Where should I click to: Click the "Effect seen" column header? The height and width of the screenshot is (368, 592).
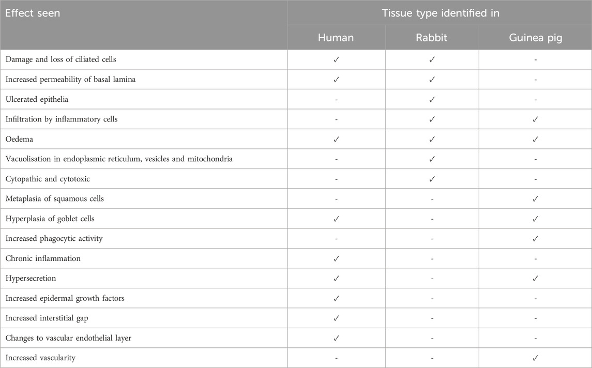click(x=33, y=13)
